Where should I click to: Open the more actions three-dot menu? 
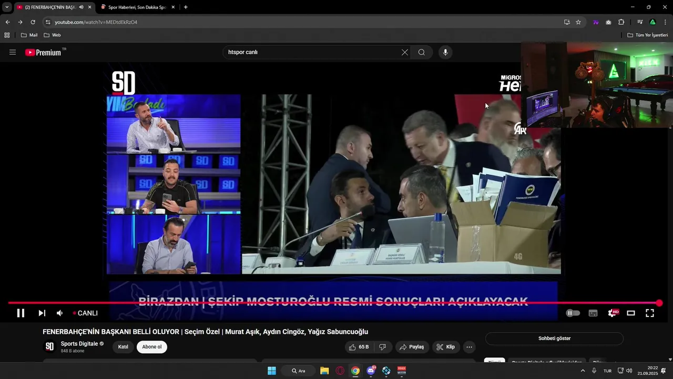(x=469, y=347)
